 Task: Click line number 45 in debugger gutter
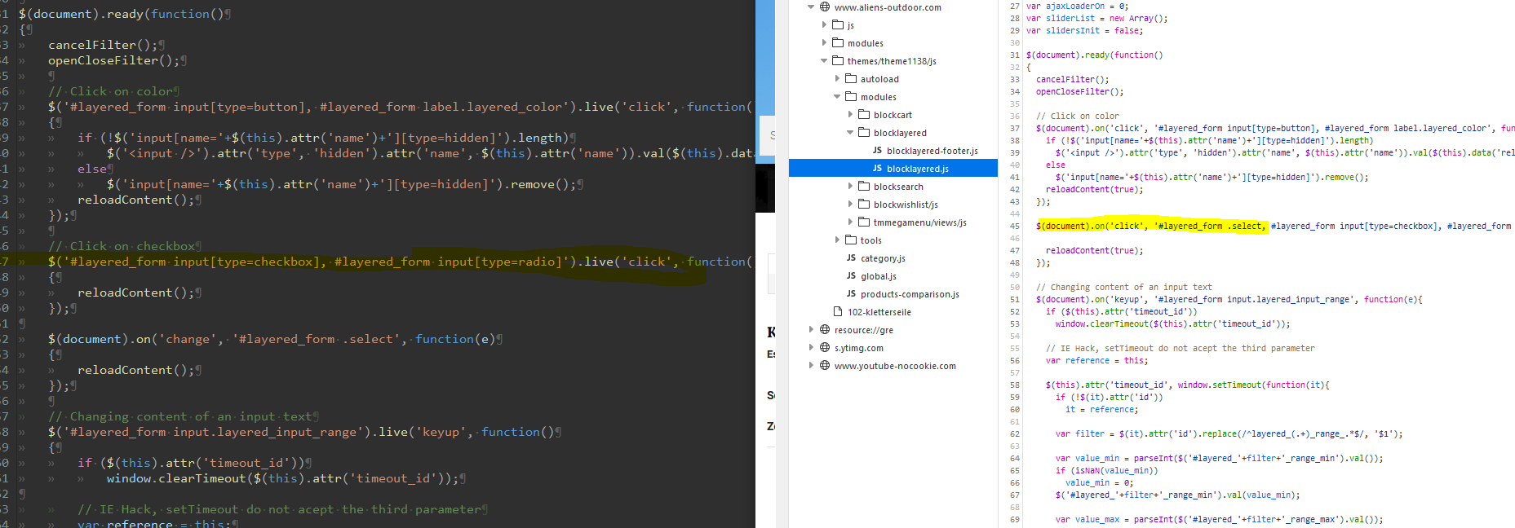tap(1014, 227)
